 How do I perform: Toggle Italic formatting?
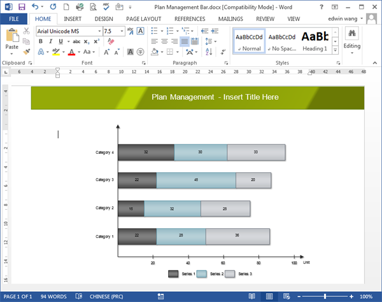tap(50, 41)
